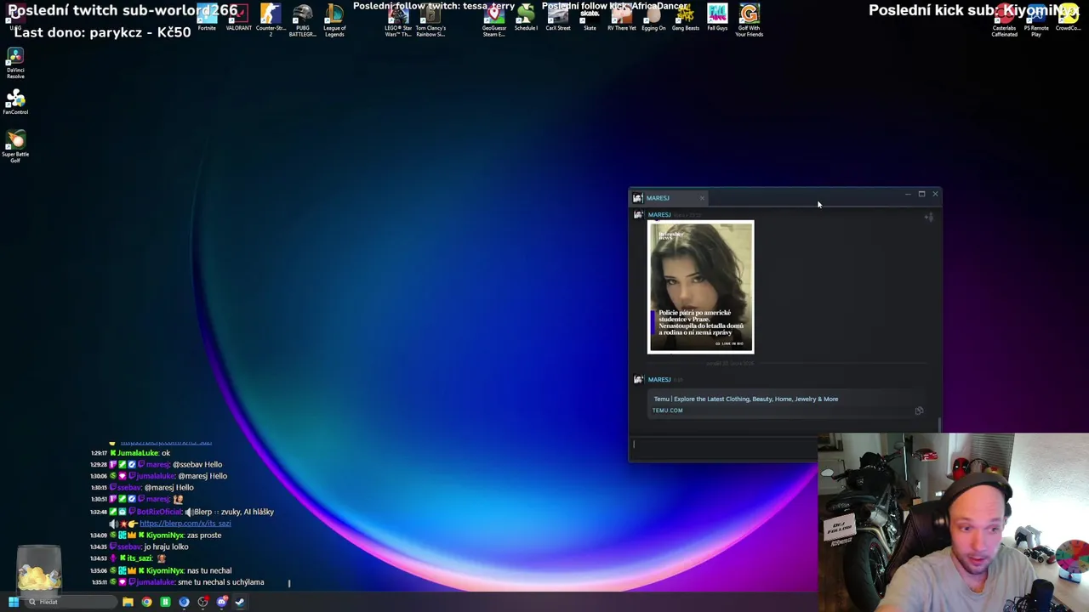Click the add friend to chat icon

pyautogui.click(x=929, y=217)
